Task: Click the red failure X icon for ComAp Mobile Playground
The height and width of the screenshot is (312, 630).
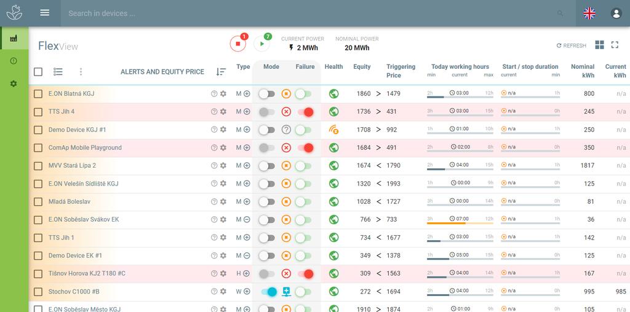Action: coord(286,147)
